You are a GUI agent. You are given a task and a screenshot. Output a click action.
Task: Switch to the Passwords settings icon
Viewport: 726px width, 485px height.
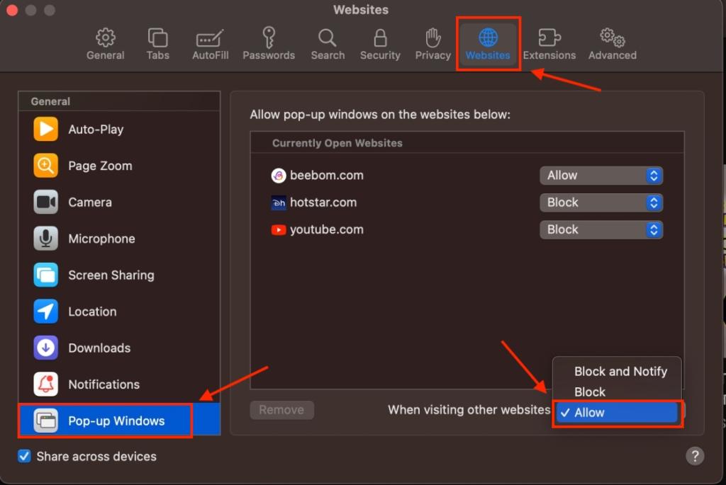click(x=269, y=42)
